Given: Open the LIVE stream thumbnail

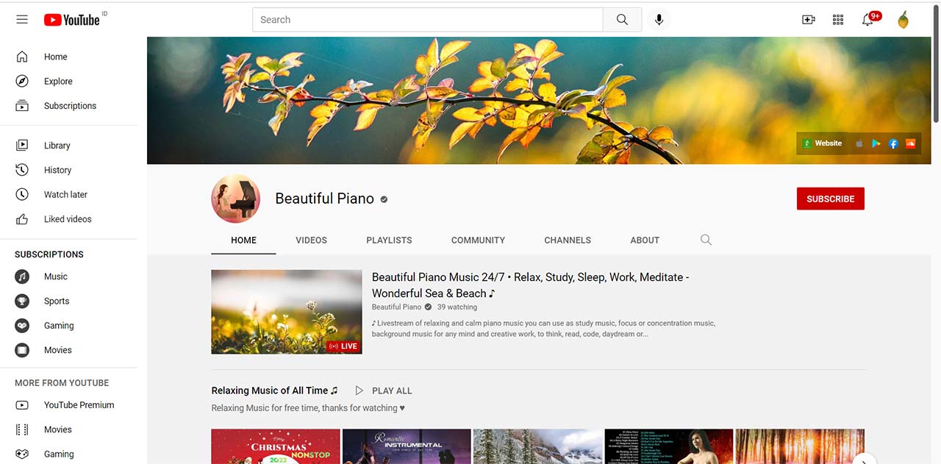Looking at the screenshot, I should [287, 312].
